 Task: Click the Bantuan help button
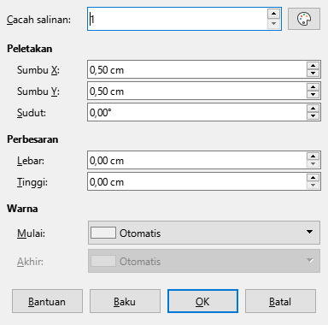pos(47,301)
